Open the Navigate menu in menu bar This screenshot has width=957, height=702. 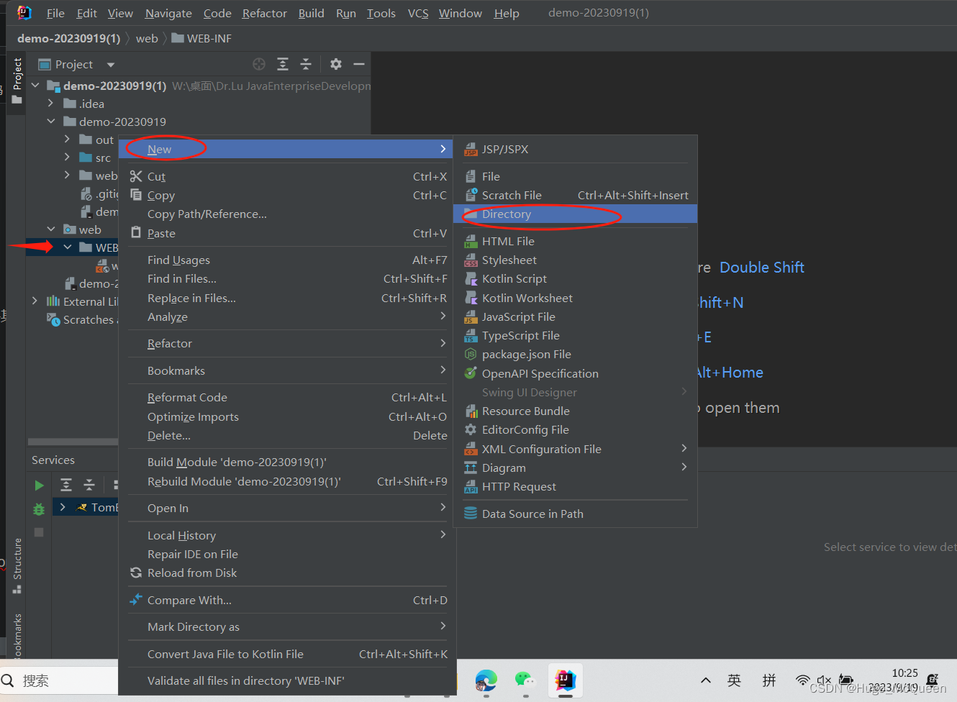click(168, 13)
